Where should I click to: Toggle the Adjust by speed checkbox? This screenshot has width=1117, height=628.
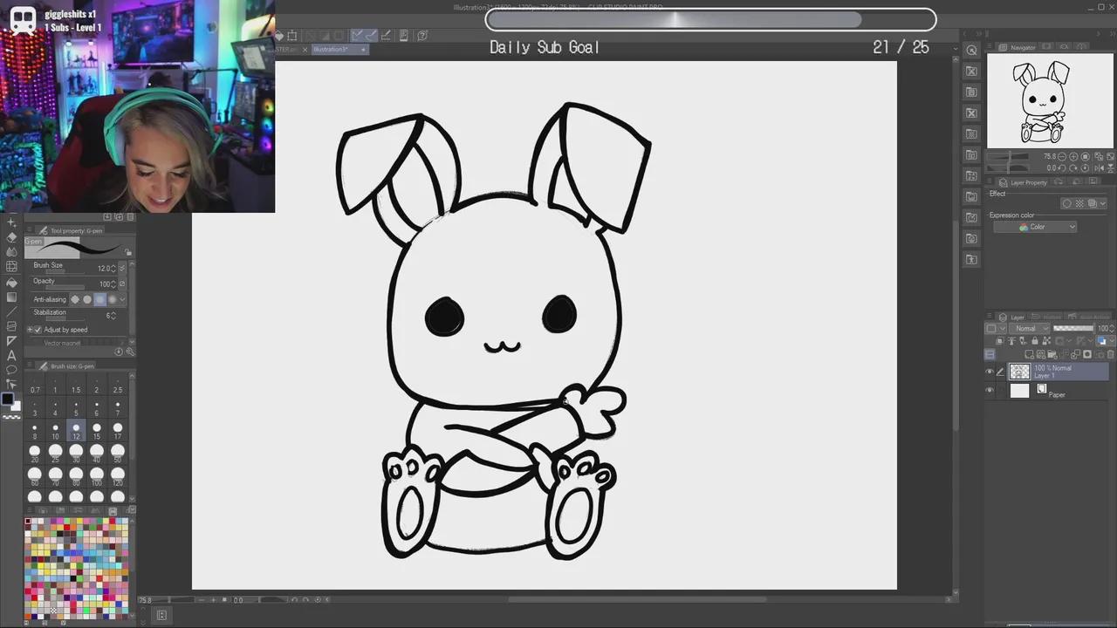click(37, 330)
